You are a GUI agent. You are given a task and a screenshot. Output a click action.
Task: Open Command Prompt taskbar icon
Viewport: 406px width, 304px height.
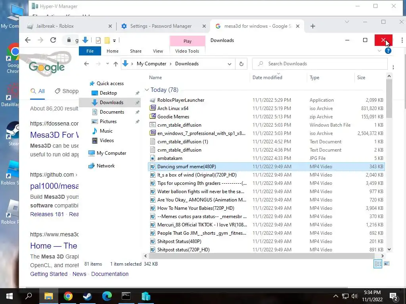[126, 296]
